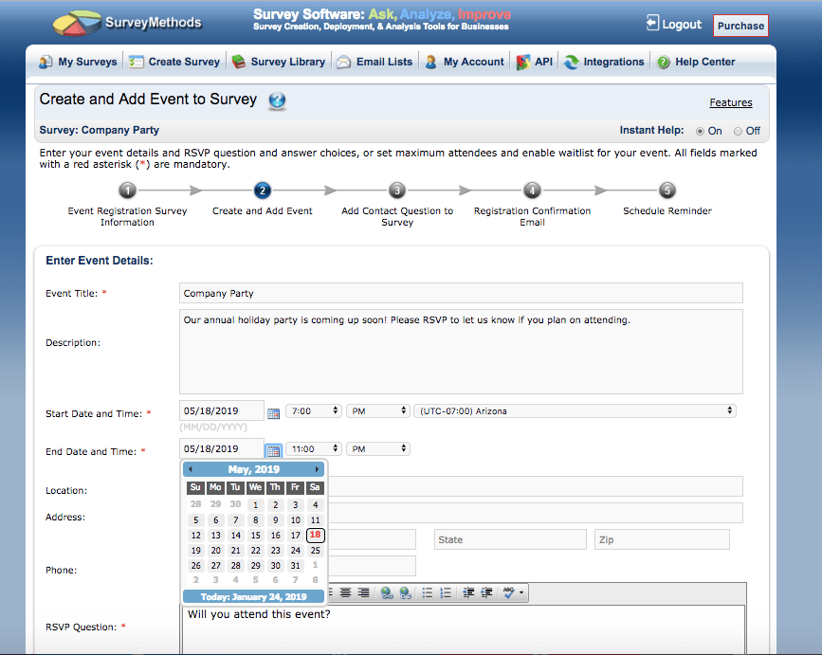Click the blue help question mark icon

pyautogui.click(x=277, y=100)
